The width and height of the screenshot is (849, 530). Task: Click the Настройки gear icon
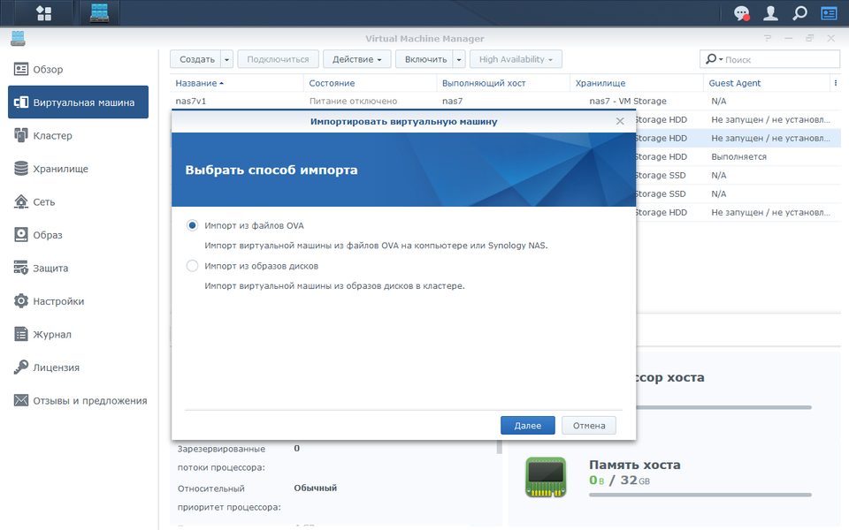pyautogui.click(x=21, y=300)
